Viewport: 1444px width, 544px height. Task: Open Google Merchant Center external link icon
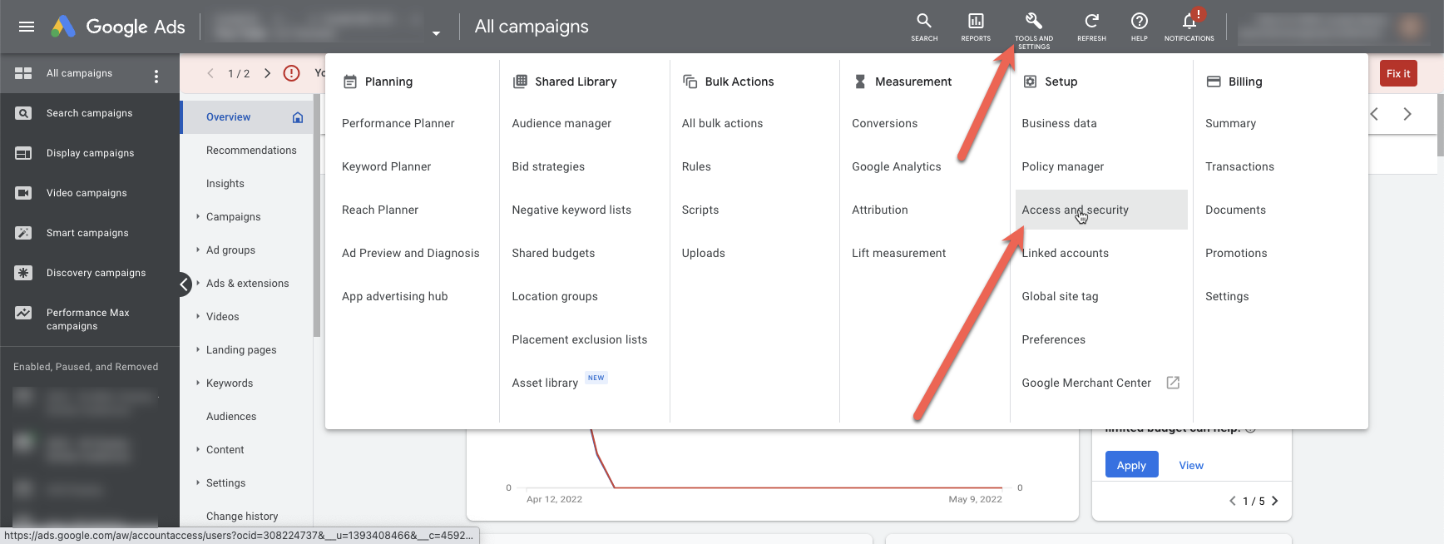[1173, 383]
